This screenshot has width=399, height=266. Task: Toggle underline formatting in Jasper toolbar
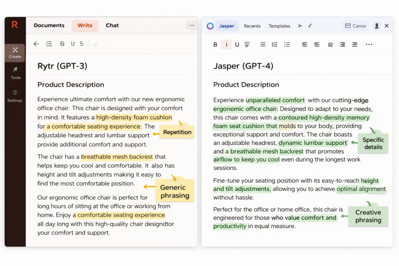[x=237, y=44]
